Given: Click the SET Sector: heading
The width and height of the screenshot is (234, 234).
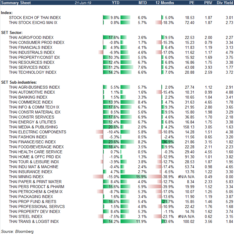Looking at the screenshot, I should 12,33.
